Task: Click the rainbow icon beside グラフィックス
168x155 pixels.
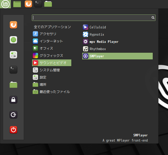Action: (x=35, y=56)
